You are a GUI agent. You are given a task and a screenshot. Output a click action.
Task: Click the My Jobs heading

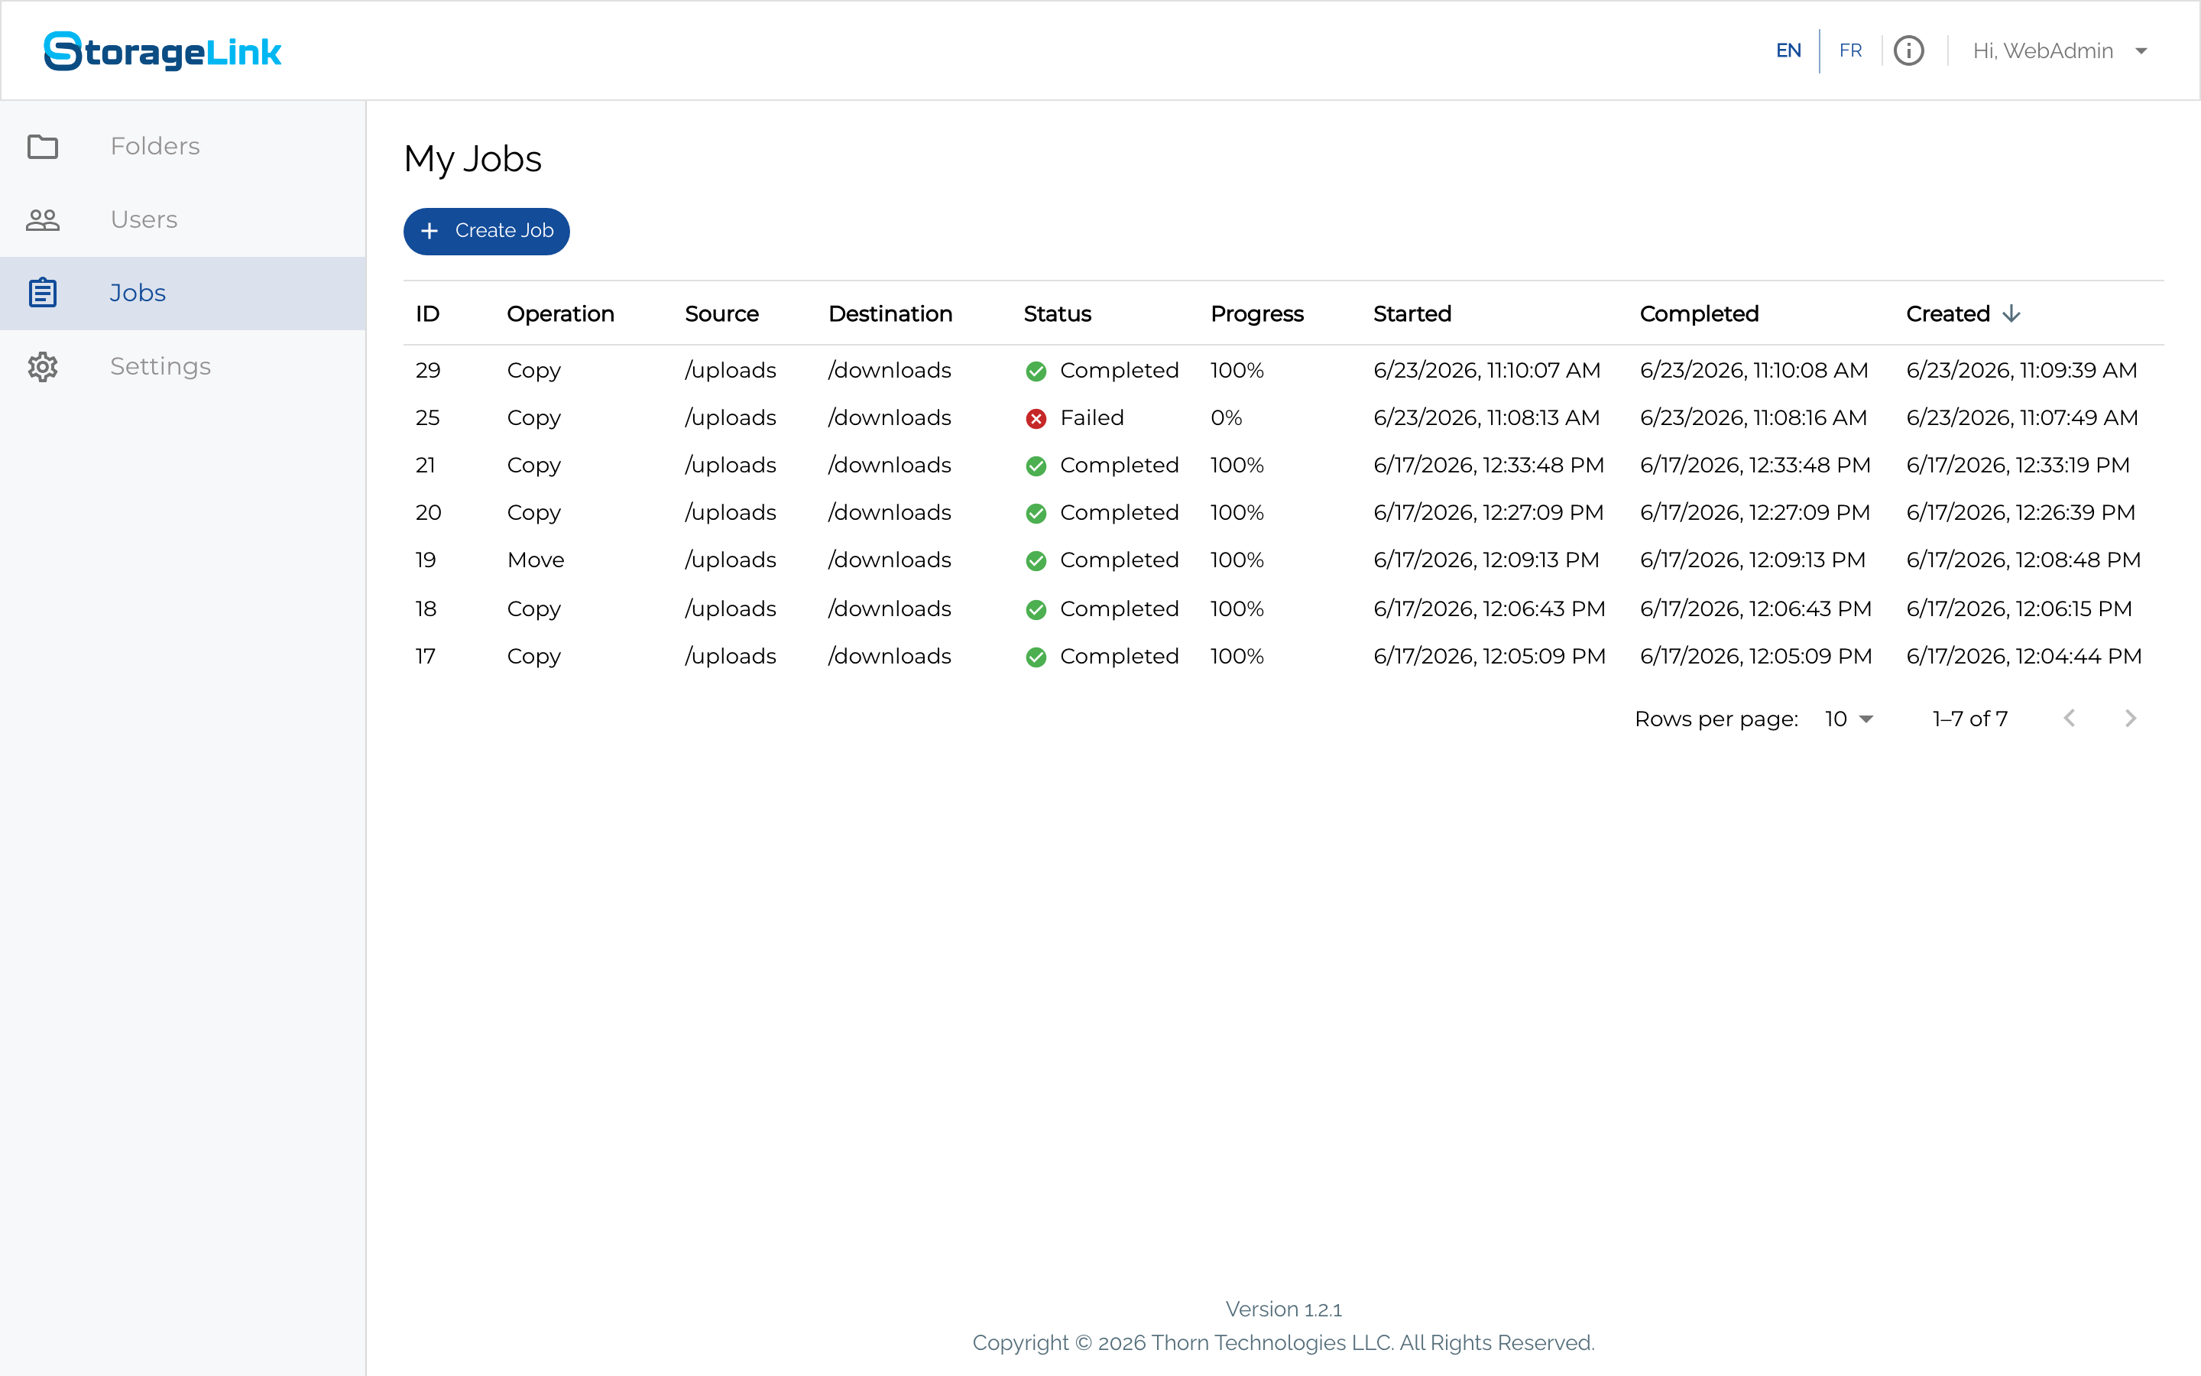click(x=473, y=159)
